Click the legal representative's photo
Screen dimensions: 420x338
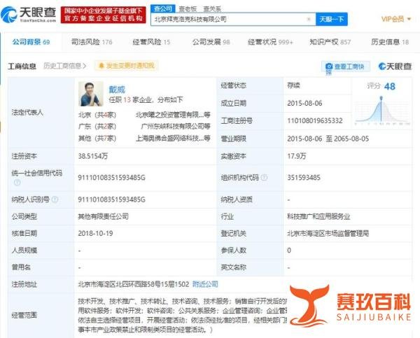(x=90, y=94)
